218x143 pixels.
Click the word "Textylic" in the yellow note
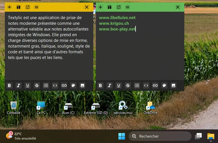point(15,18)
